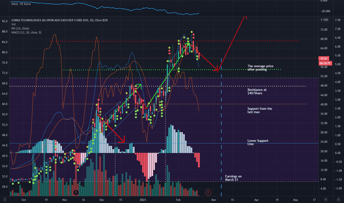Select the JMIA PE Ratio legend
This screenshot has width=344, height=203.
pyautogui.click(x=21, y=4)
